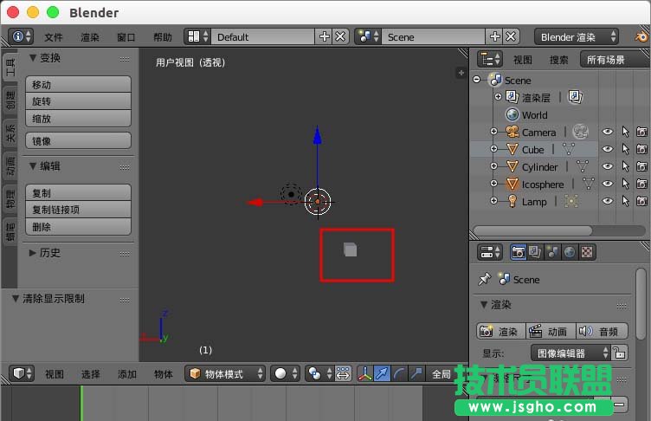Viewport: 651px width, 421px height.
Task: Hide Icosphere in the viewport
Action: tap(608, 184)
